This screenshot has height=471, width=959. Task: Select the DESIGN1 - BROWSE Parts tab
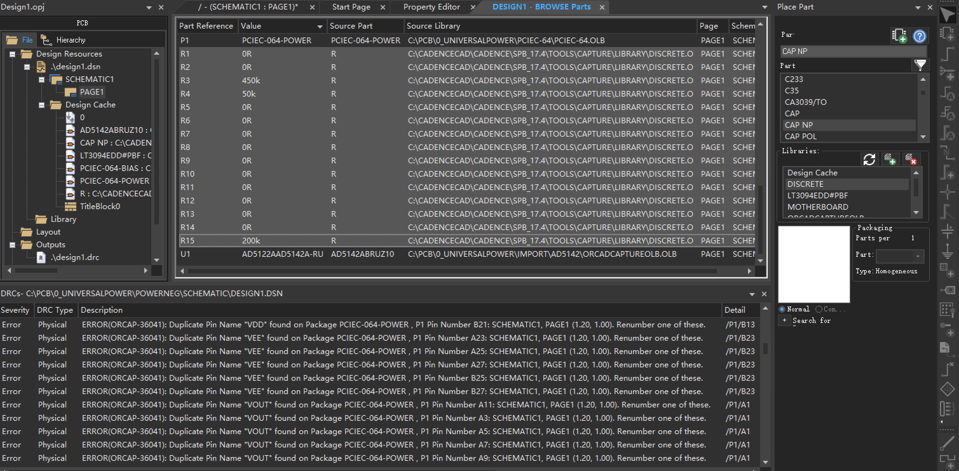(541, 7)
